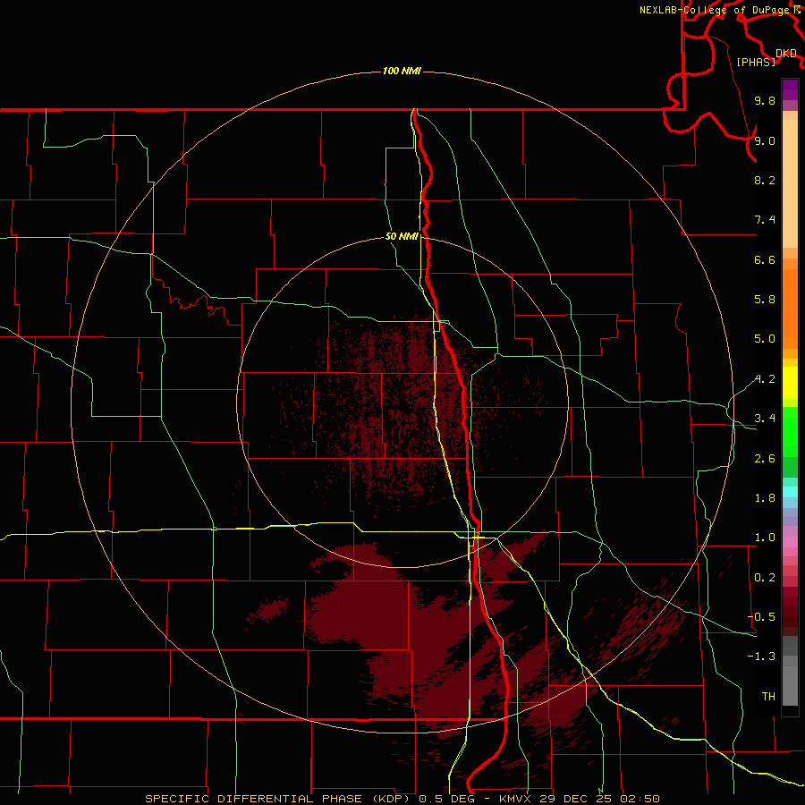
Task: Click the pink color bar band
Action: (790, 542)
